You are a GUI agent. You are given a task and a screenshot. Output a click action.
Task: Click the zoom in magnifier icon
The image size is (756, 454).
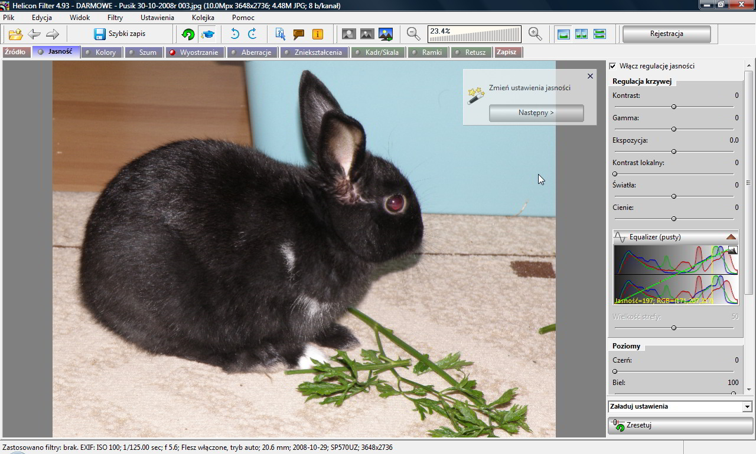coord(535,34)
